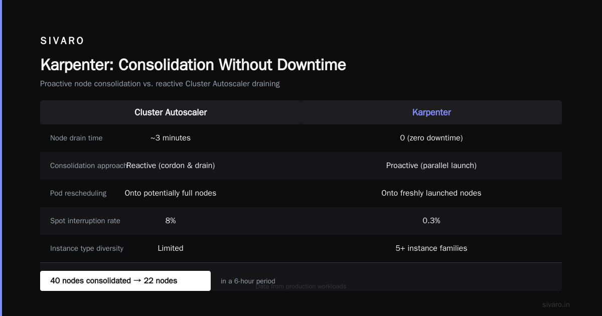Image resolution: width=602 pixels, height=316 pixels.
Task: Click the subtitle about proactive node consolidation
Action: click(160, 84)
